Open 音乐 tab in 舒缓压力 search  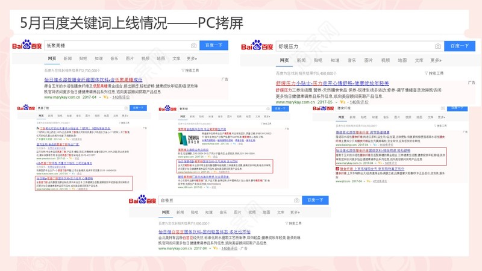pyautogui.click(x=352, y=60)
